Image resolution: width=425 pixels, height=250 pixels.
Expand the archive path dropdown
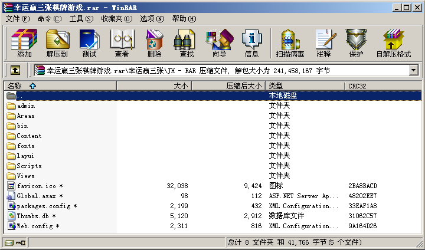413,70
